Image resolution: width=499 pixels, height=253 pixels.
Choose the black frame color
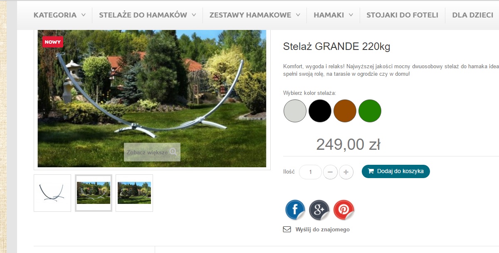320,111
